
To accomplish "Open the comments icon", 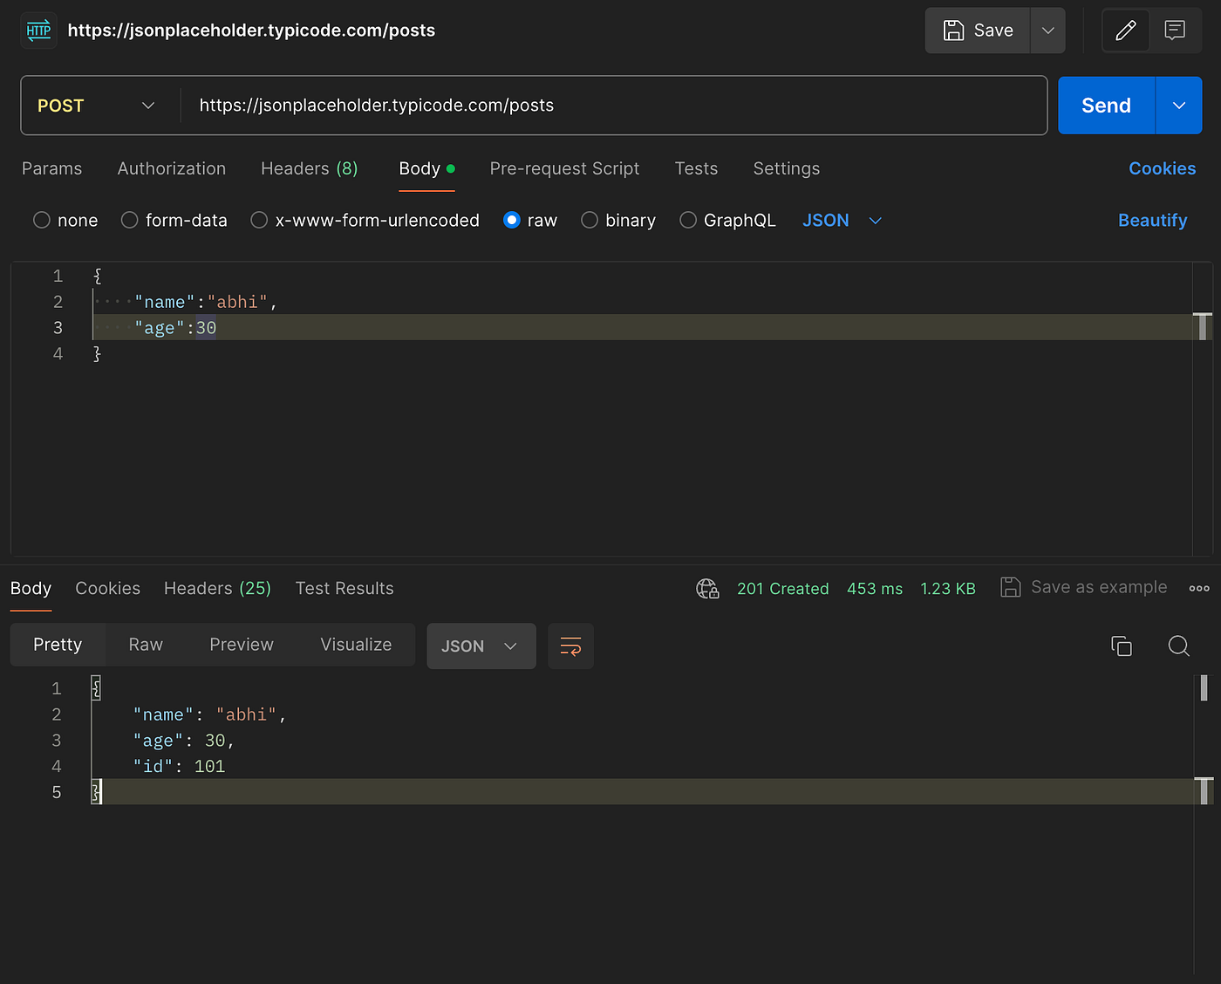I will [x=1175, y=31].
